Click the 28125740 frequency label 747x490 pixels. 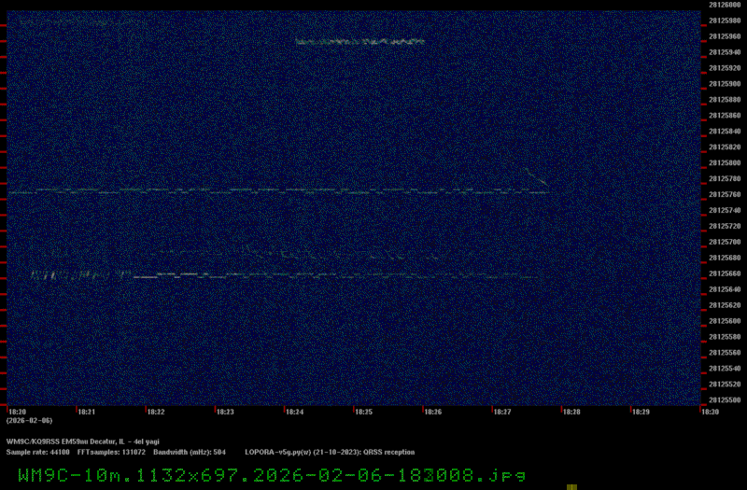725,210
